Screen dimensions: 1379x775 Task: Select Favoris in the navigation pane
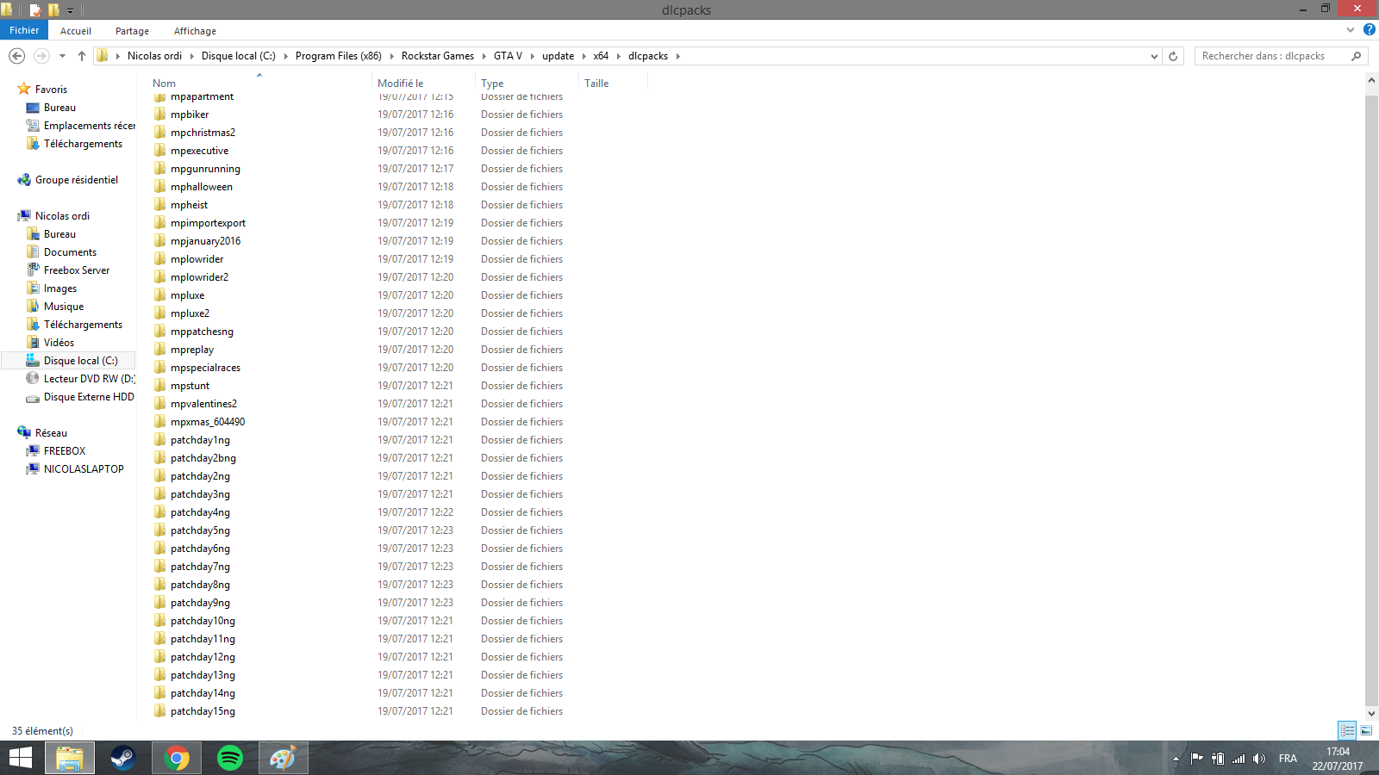coord(51,90)
